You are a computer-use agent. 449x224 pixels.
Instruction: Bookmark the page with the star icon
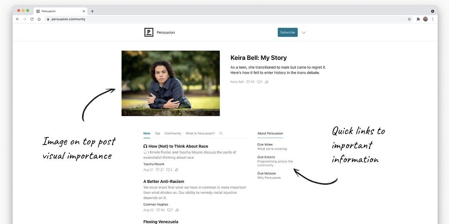click(409, 19)
